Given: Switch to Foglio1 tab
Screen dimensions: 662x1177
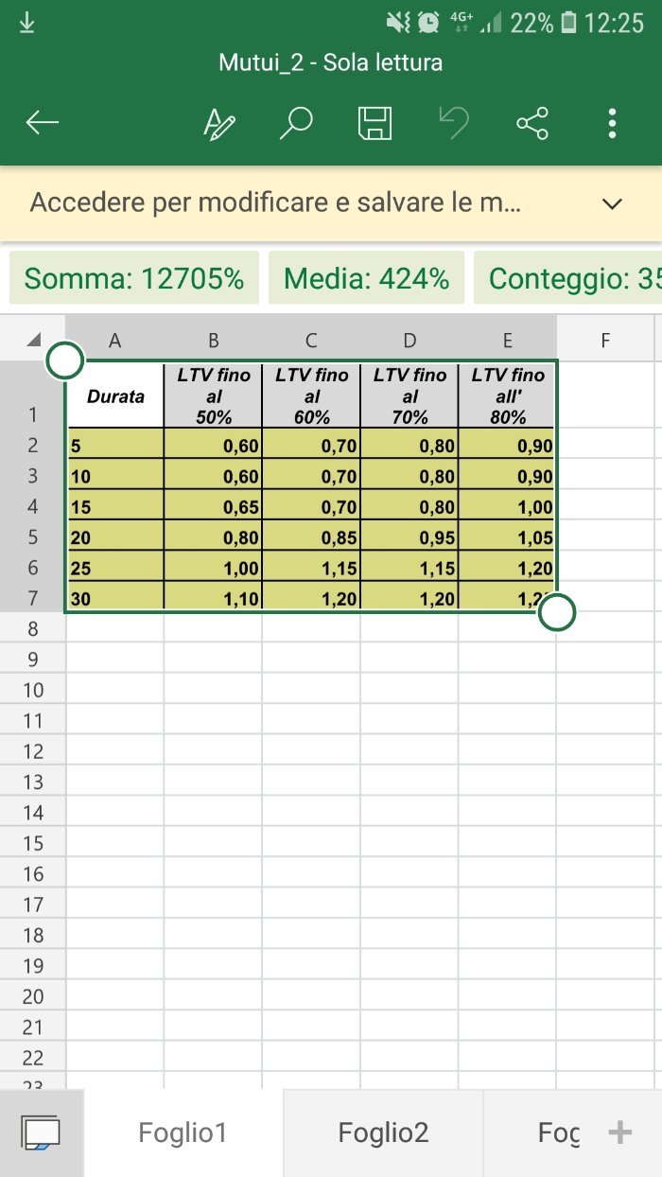Looking at the screenshot, I should pos(183,1133).
